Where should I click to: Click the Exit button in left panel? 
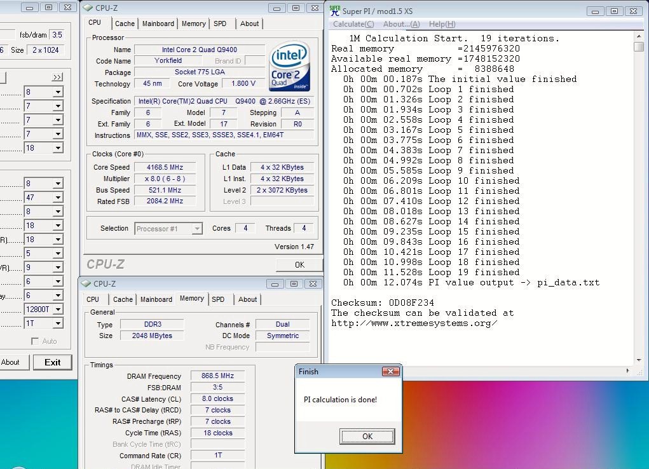pos(53,362)
